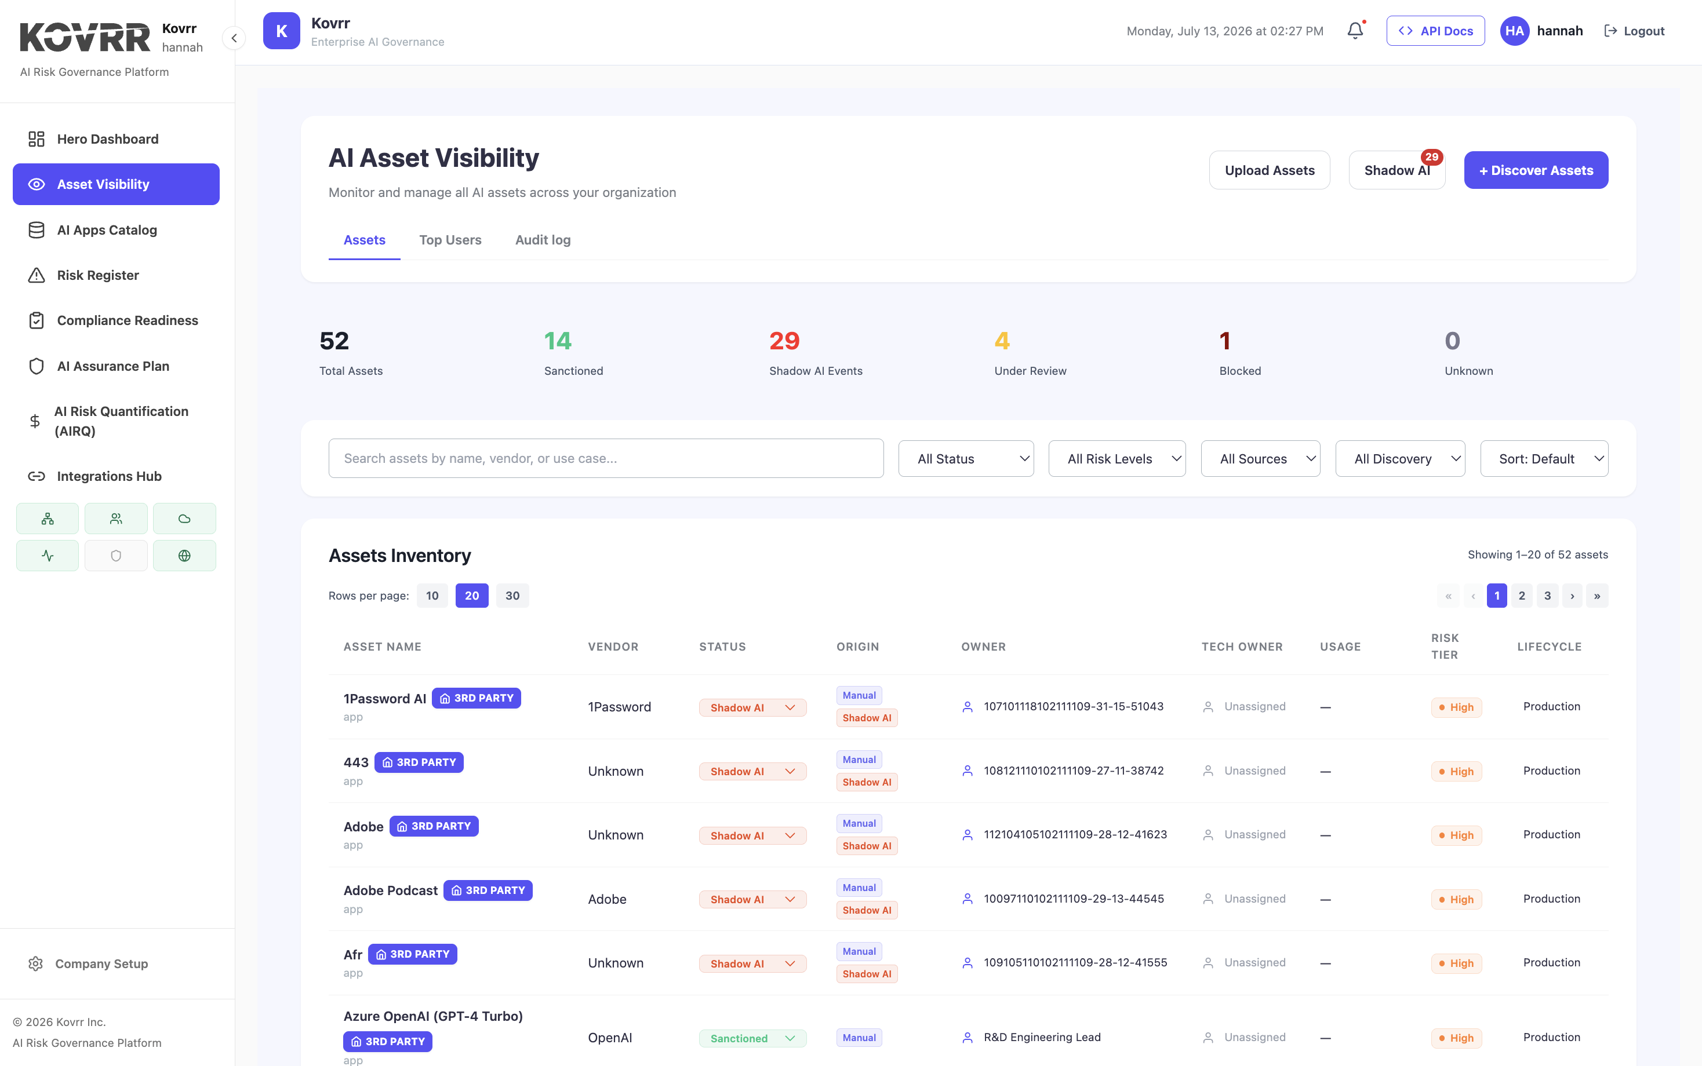Image resolution: width=1702 pixels, height=1066 pixels.
Task: Click the Shadow AI button
Action: click(1396, 170)
